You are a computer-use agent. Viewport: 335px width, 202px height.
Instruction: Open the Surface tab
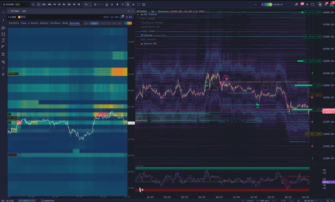[55, 23]
